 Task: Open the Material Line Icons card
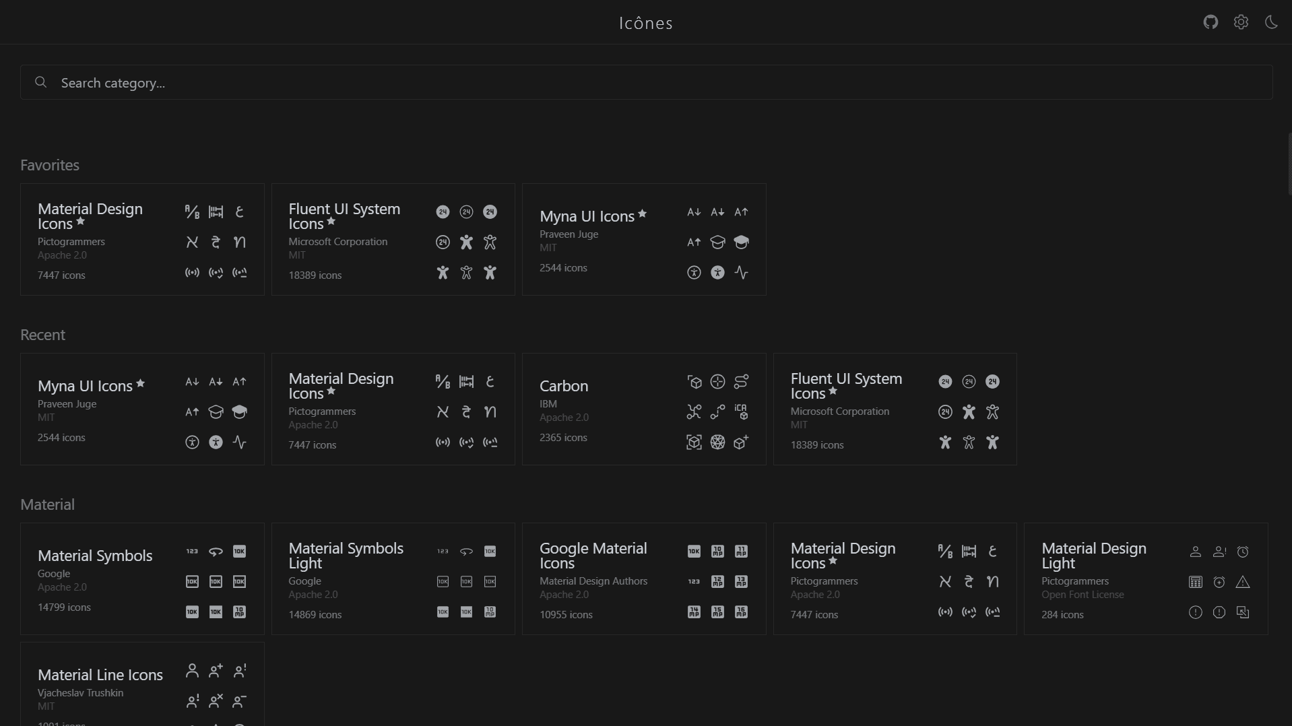click(142, 684)
